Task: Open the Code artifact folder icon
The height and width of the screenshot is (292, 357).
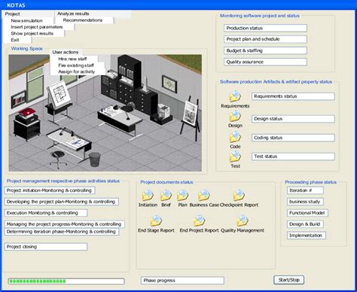Action: (x=235, y=137)
